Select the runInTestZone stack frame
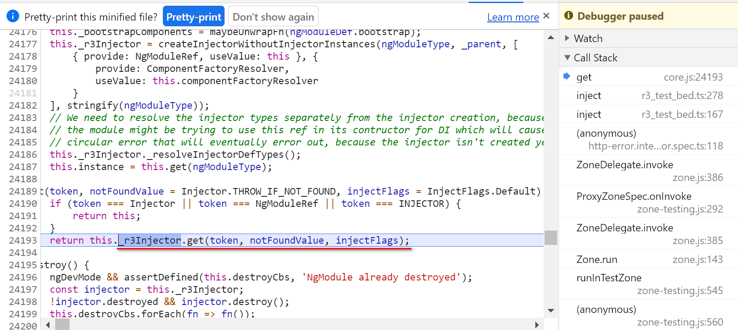The height and width of the screenshot is (330, 738). (x=648, y=284)
